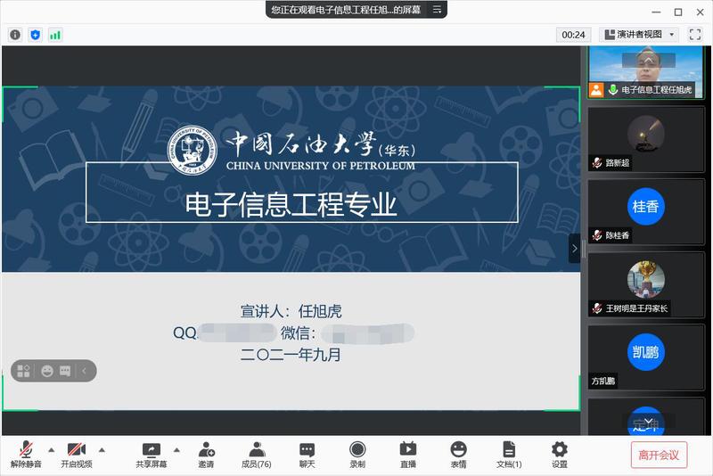The width and height of the screenshot is (713, 476).
Task: Select 陈桂香 participant tile
Action: pyautogui.click(x=645, y=212)
